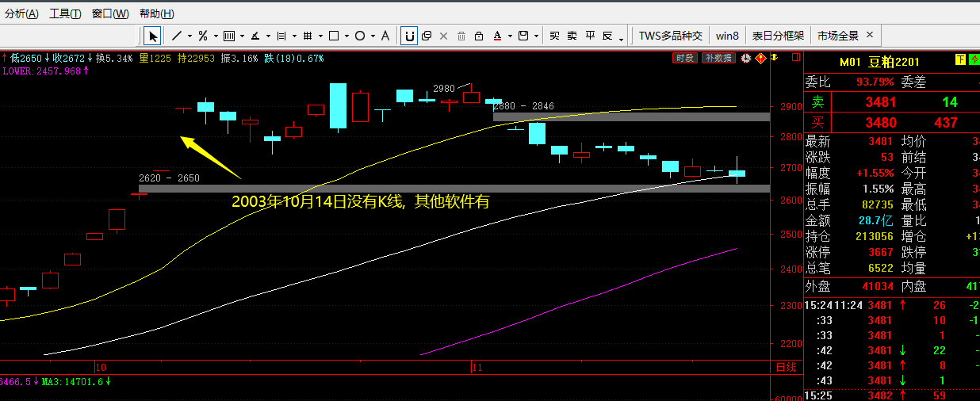The height and width of the screenshot is (401, 980).
Task: Click the red diamond alert icon
Action: pos(760,58)
